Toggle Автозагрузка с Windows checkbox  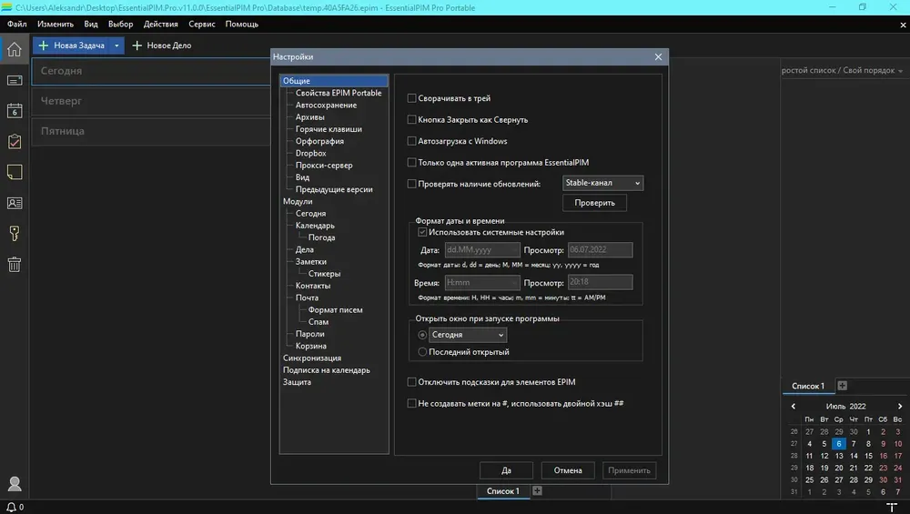click(411, 141)
